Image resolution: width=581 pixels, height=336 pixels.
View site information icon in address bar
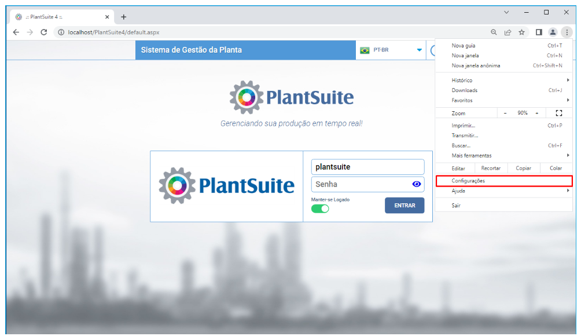click(61, 32)
